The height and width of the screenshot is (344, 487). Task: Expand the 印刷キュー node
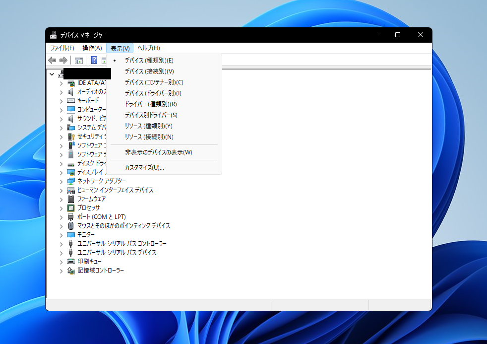coord(61,262)
